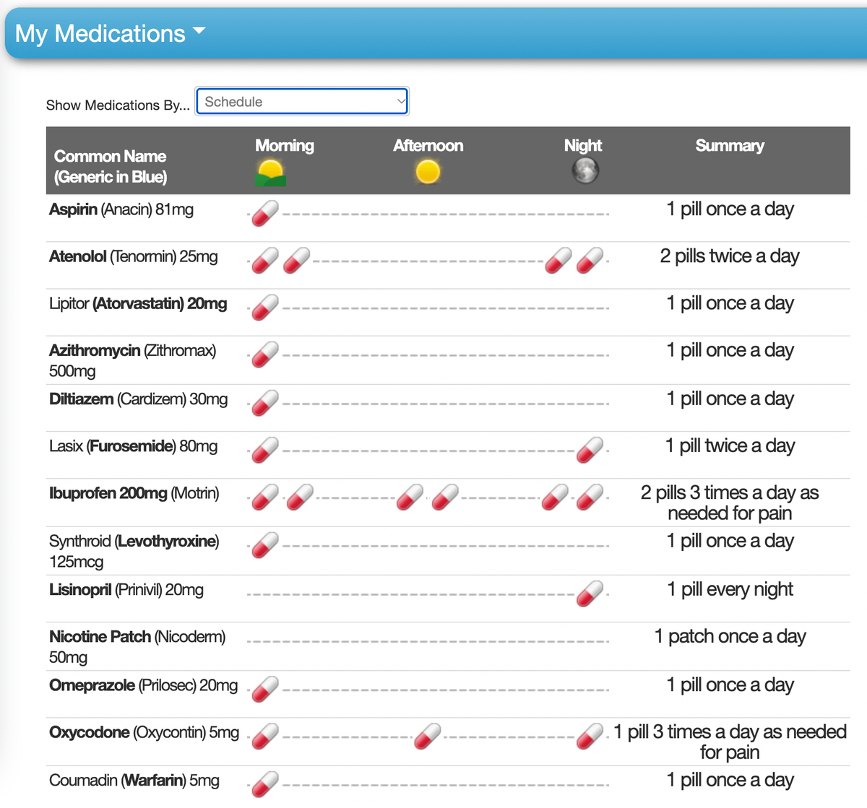Click Aspirin's morning pill icon
Viewport: 867px width, 808px height.
(265, 214)
